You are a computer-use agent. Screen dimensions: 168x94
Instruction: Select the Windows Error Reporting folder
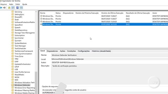click(25, 88)
